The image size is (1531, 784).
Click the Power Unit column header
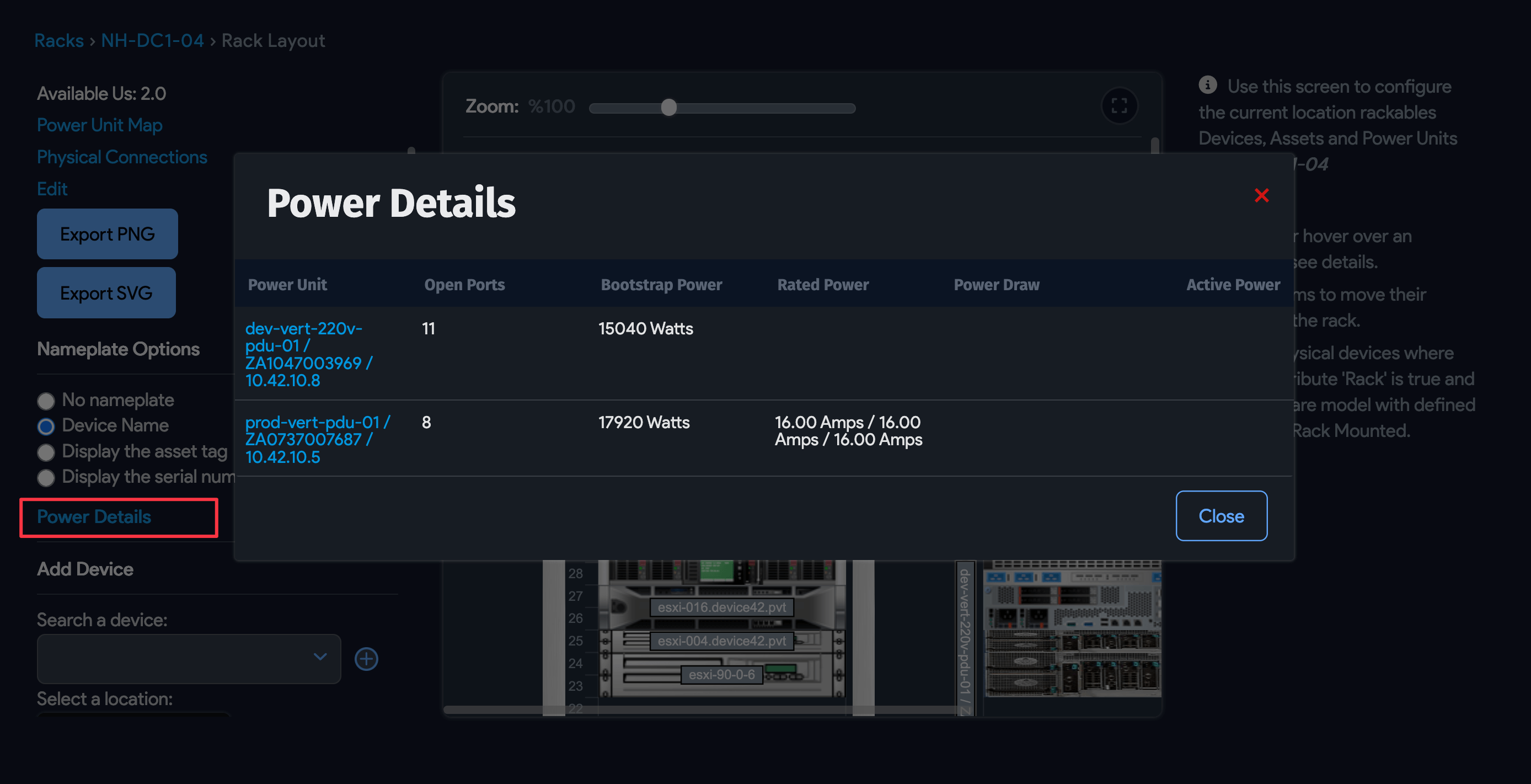click(287, 285)
